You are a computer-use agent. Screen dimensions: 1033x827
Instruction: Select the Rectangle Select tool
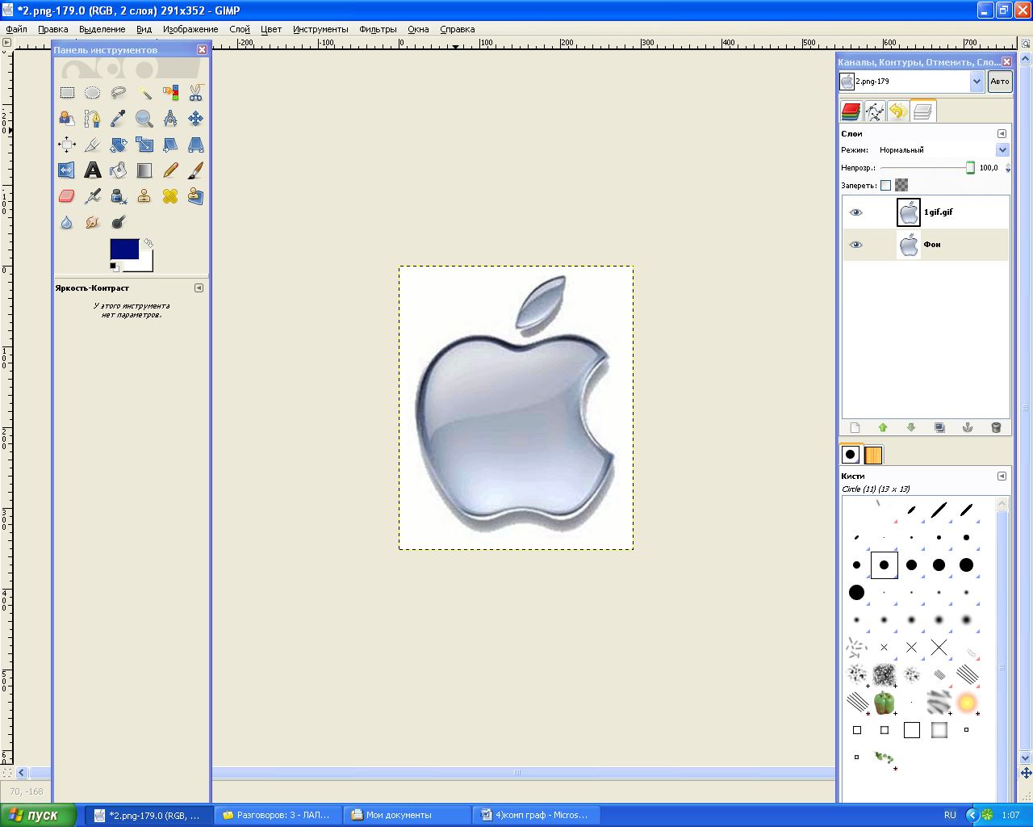(67, 93)
